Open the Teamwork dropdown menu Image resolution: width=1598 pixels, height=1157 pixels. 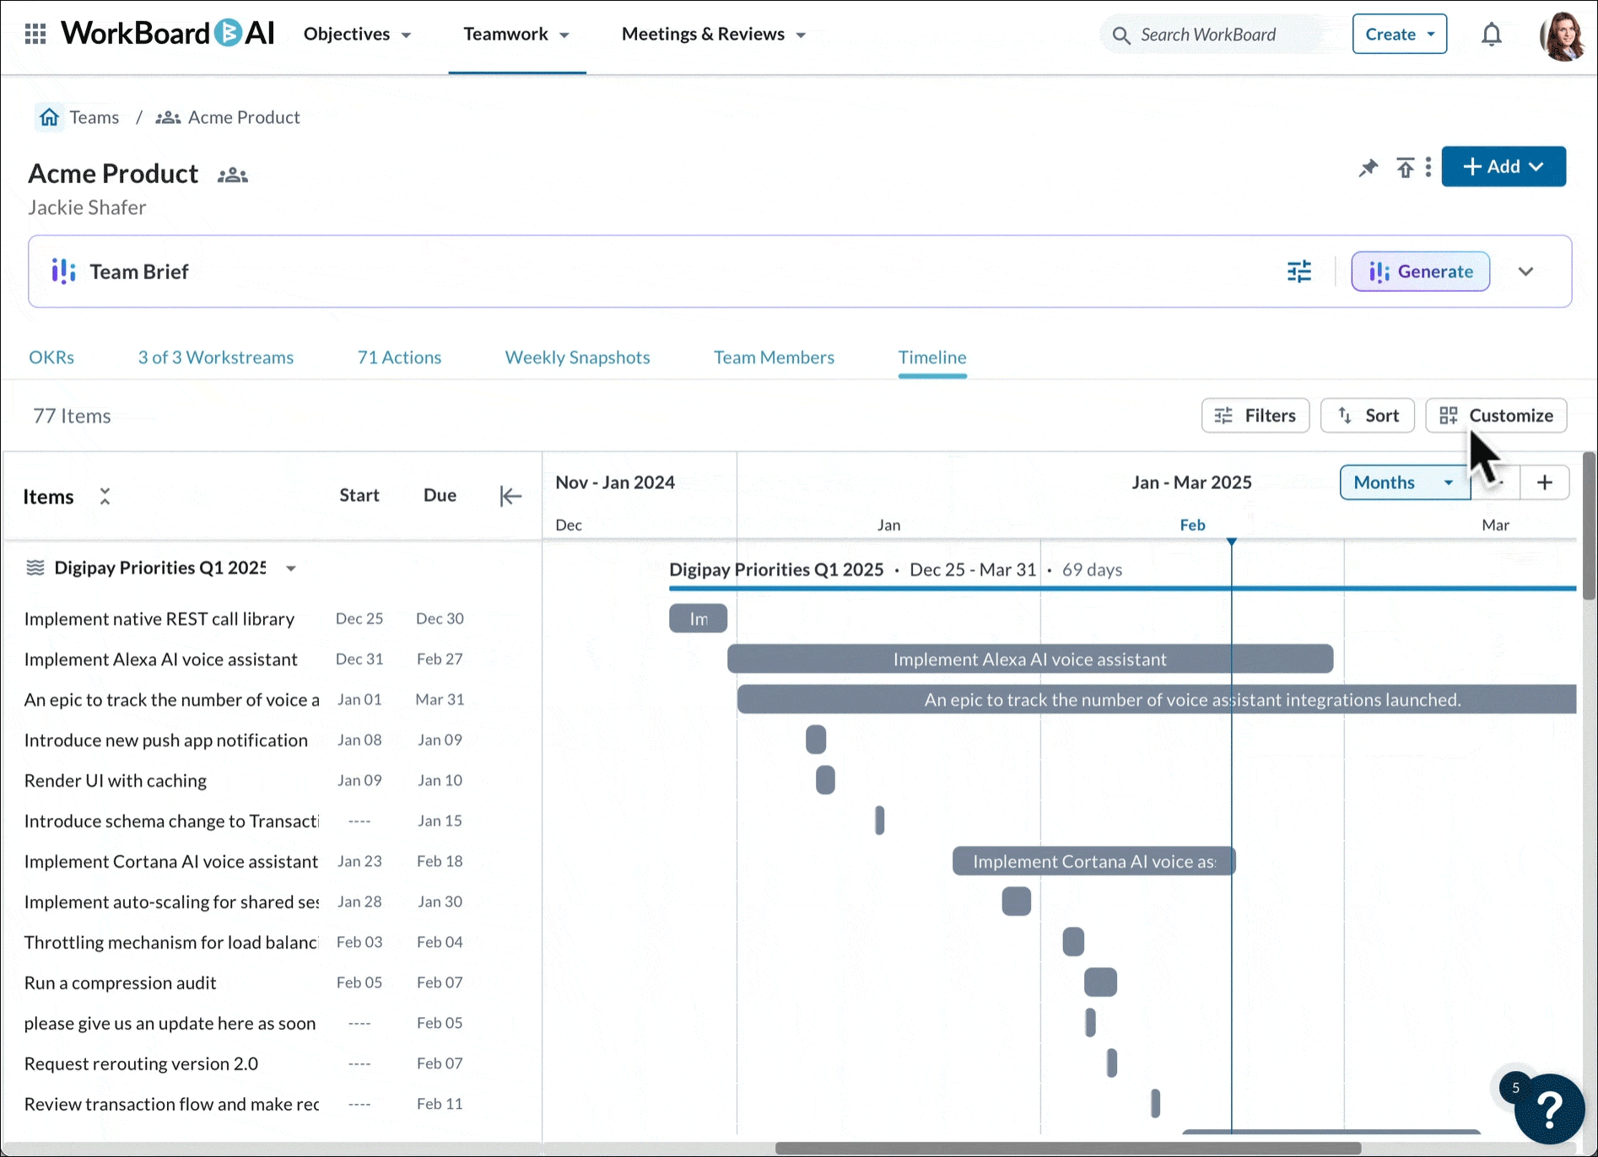[x=516, y=35]
